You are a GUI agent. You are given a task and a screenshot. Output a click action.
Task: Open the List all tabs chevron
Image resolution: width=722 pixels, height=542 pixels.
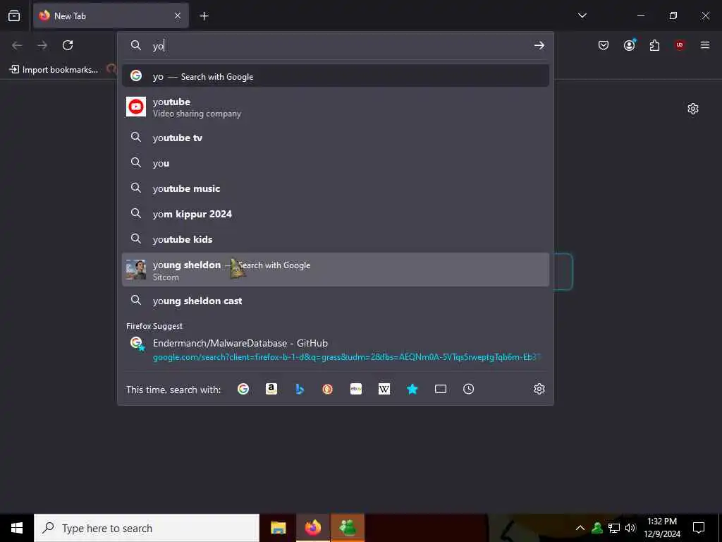tap(582, 16)
